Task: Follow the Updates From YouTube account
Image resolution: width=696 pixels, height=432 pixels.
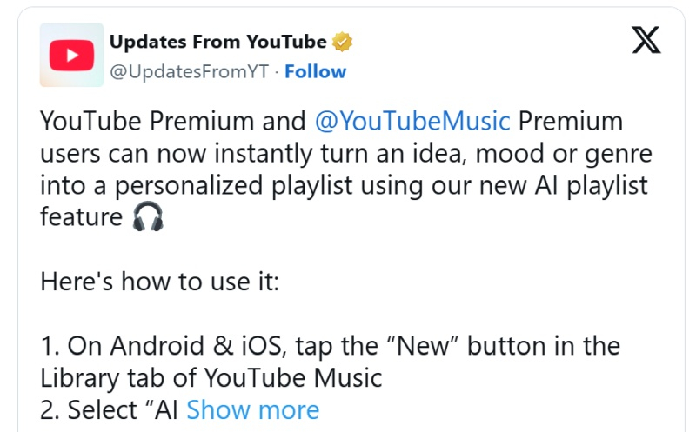Action: point(315,71)
